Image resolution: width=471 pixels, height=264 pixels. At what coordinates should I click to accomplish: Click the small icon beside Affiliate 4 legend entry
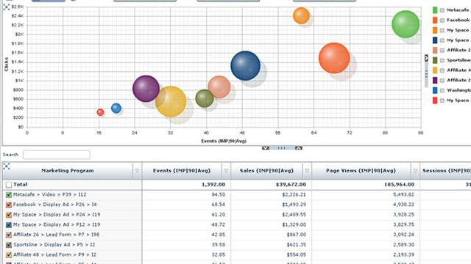click(442, 70)
